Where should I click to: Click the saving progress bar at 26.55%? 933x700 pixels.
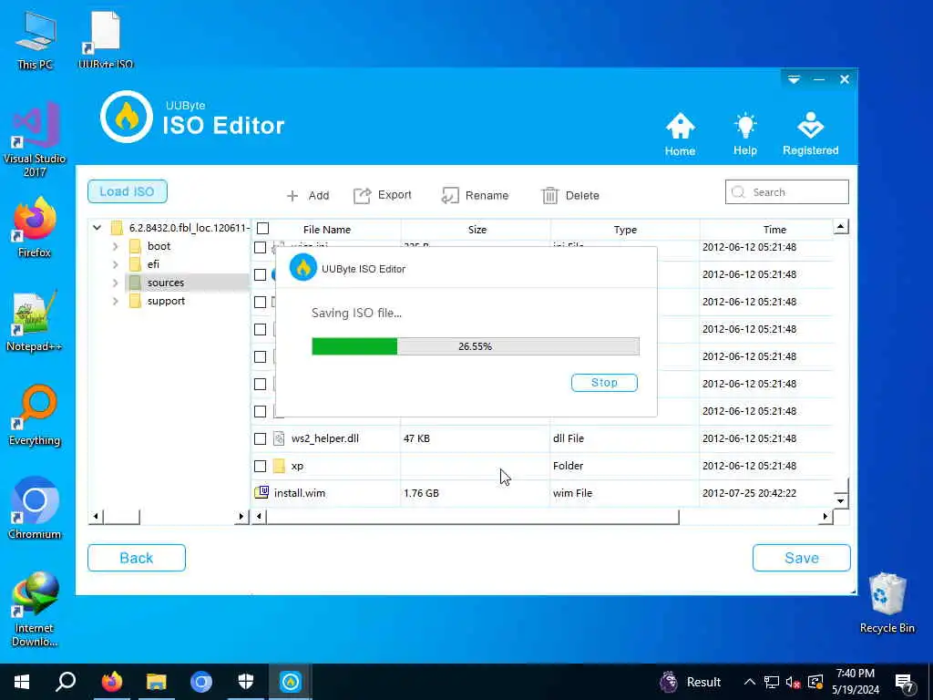(x=476, y=346)
